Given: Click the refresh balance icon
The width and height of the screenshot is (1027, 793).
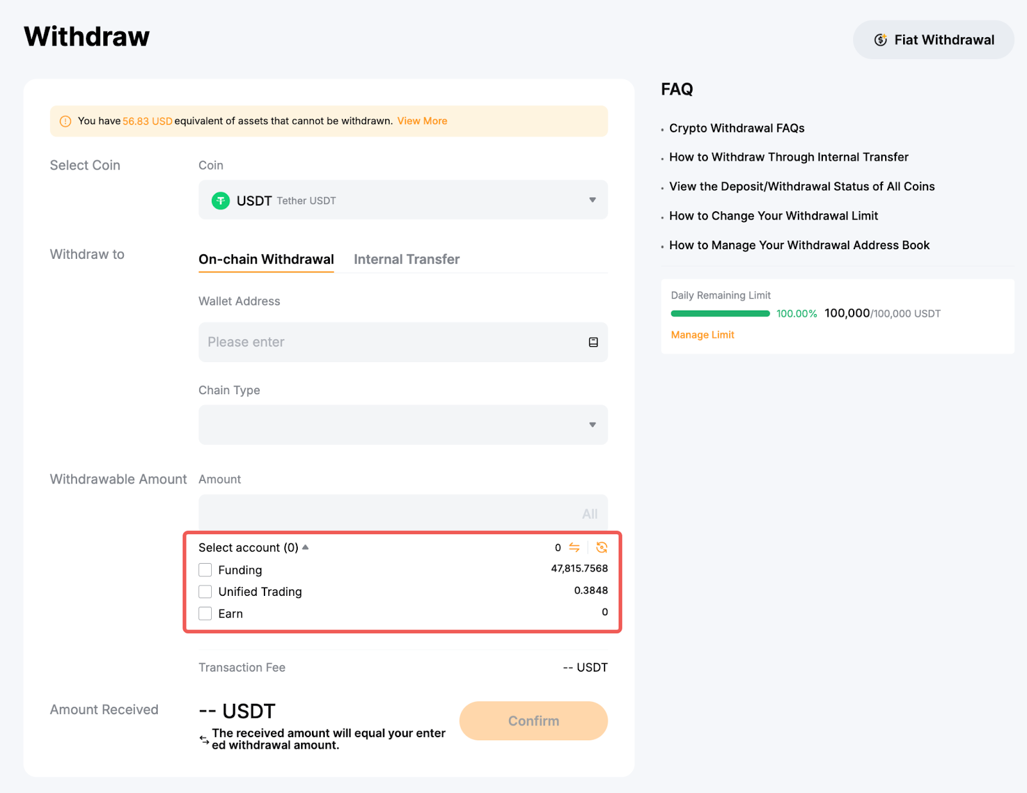Looking at the screenshot, I should 601,547.
